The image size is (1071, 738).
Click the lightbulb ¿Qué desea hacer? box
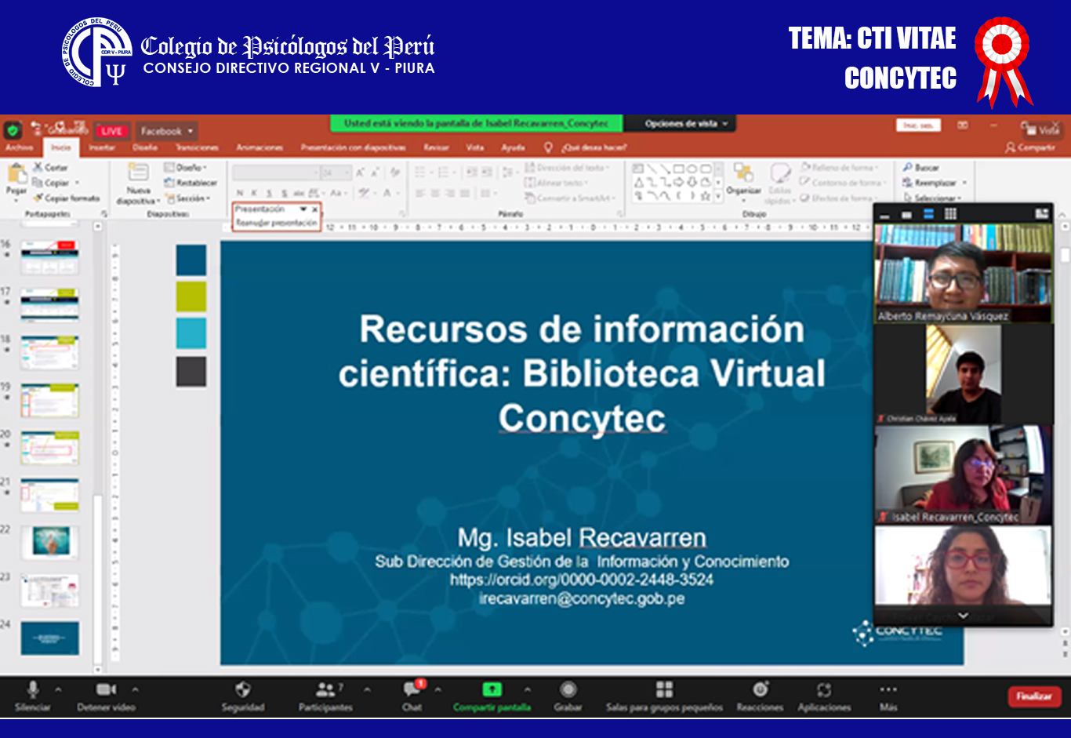pyautogui.click(x=586, y=147)
